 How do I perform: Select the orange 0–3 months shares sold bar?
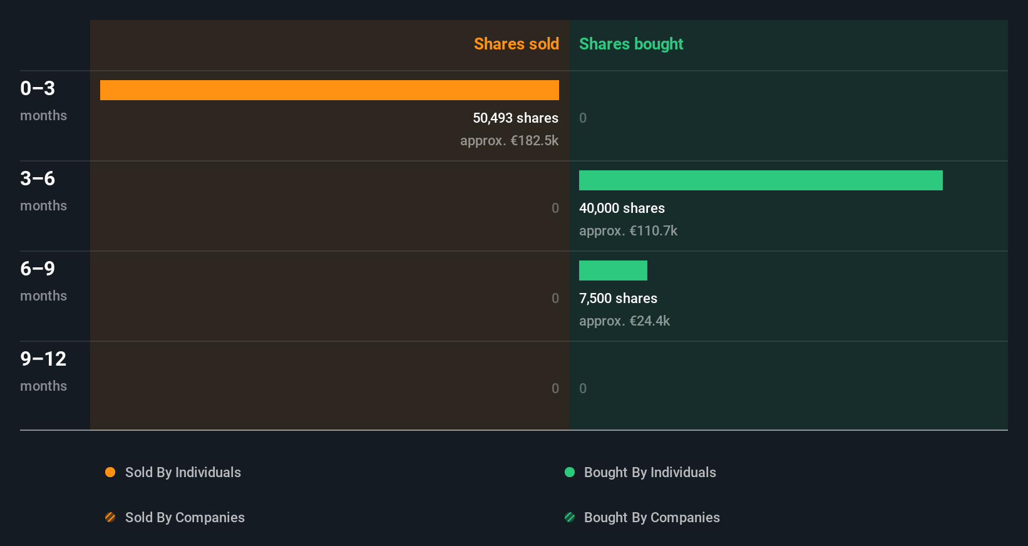329,90
